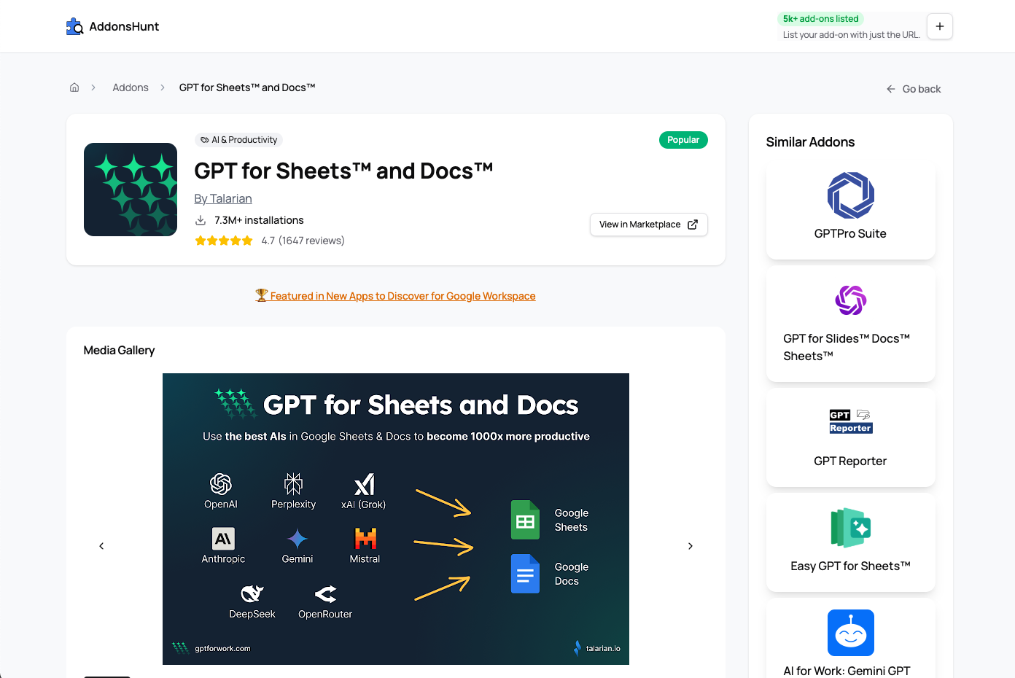The image size is (1015, 678).
Task: Click the installations download icon
Action: [201, 220]
